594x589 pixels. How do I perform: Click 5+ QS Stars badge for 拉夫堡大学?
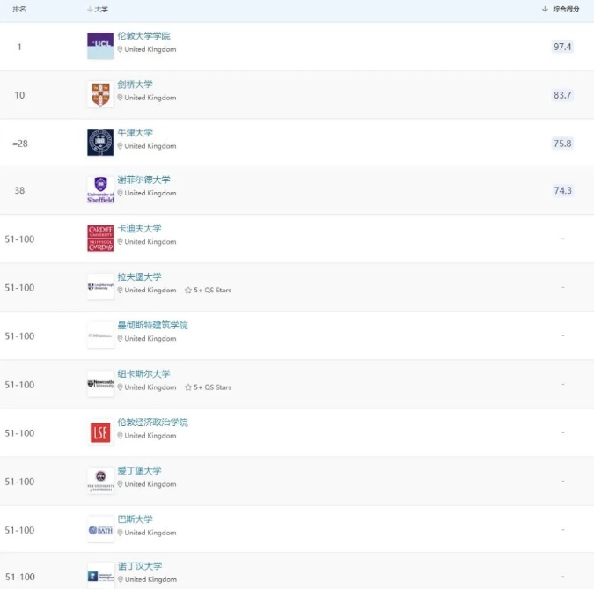(x=208, y=290)
